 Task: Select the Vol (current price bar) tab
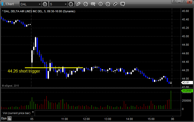click(x=16, y=113)
